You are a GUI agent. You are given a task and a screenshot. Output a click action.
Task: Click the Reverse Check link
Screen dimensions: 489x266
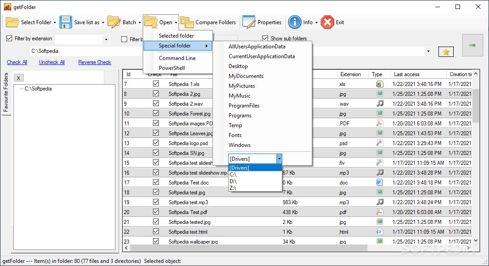[x=95, y=62]
